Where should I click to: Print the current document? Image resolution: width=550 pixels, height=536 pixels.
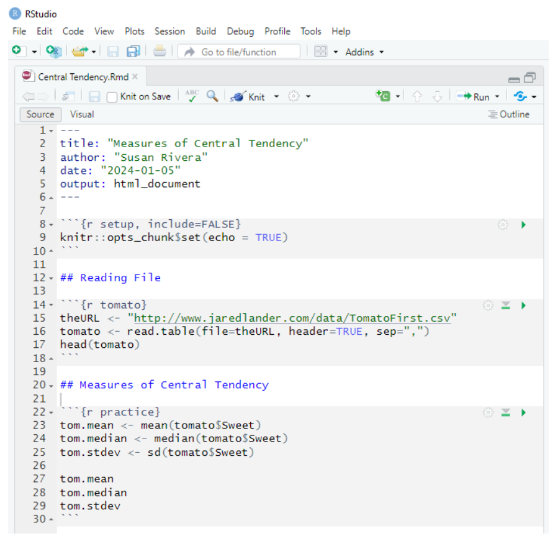160,52
